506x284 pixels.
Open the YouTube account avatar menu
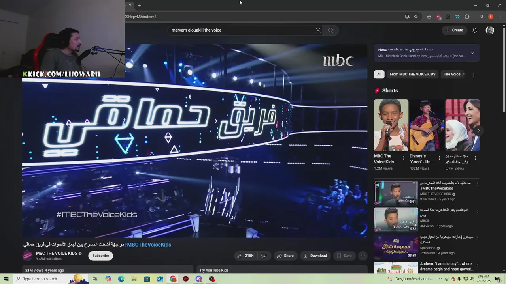490,30
